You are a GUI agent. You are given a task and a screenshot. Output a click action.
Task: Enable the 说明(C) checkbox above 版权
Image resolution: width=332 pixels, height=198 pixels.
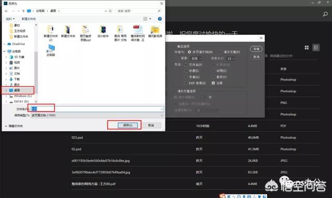213,70
